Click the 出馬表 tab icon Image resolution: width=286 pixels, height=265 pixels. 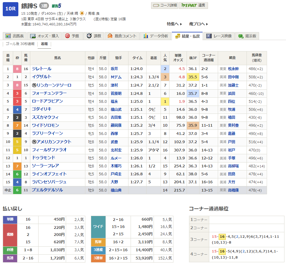pyautogui.click(x=8, y=36)
